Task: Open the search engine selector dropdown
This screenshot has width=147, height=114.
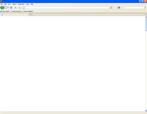Action: click(119, 8)
